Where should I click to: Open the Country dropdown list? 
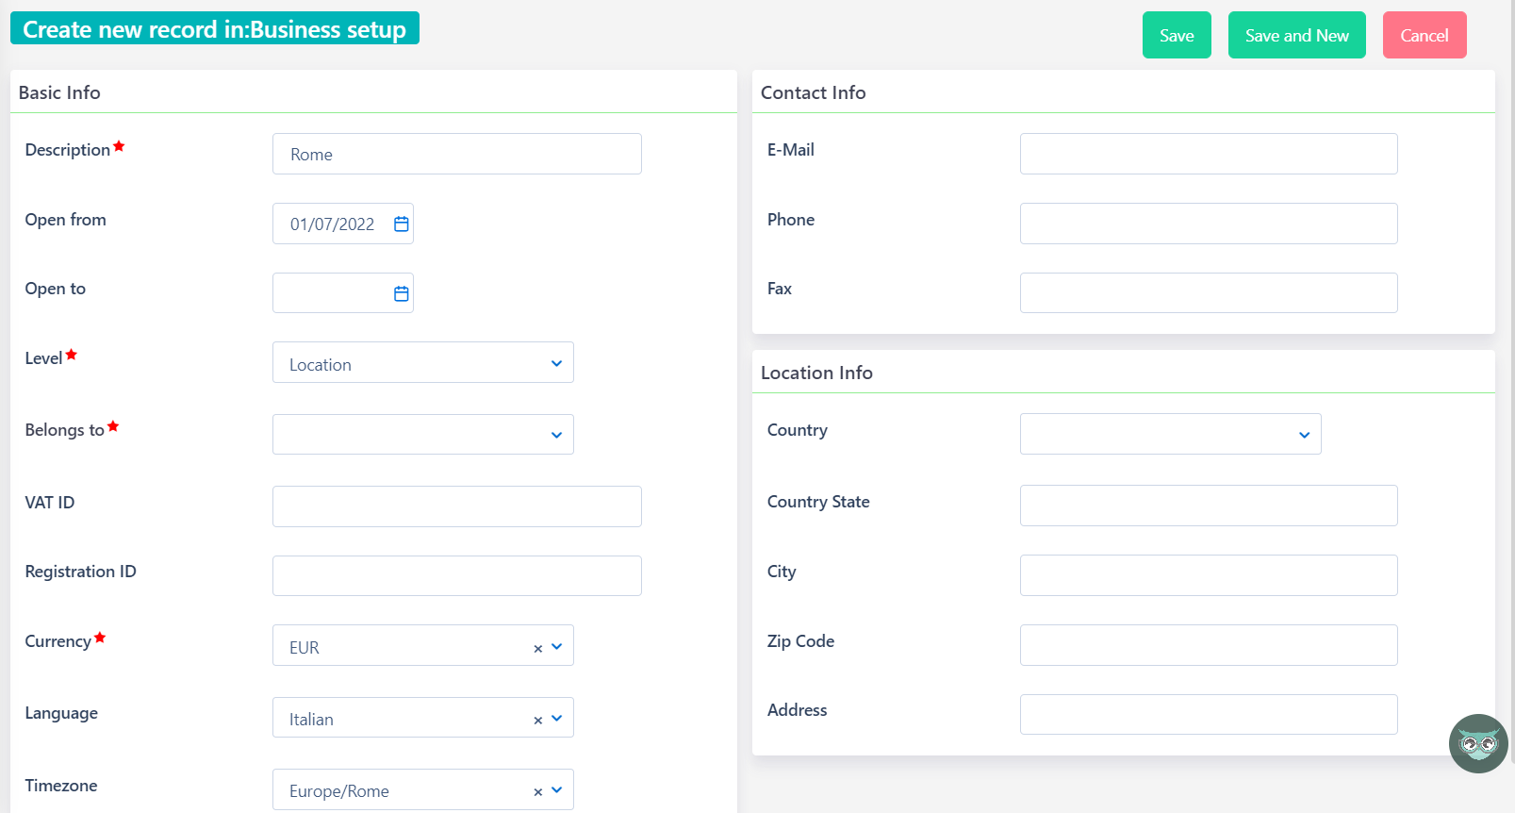[x=1304, y=435]
